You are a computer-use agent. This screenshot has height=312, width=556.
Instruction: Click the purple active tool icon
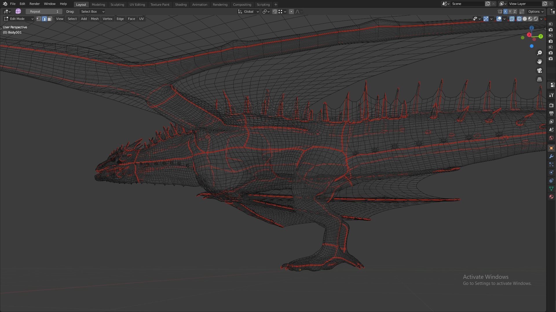click(18, 11)
